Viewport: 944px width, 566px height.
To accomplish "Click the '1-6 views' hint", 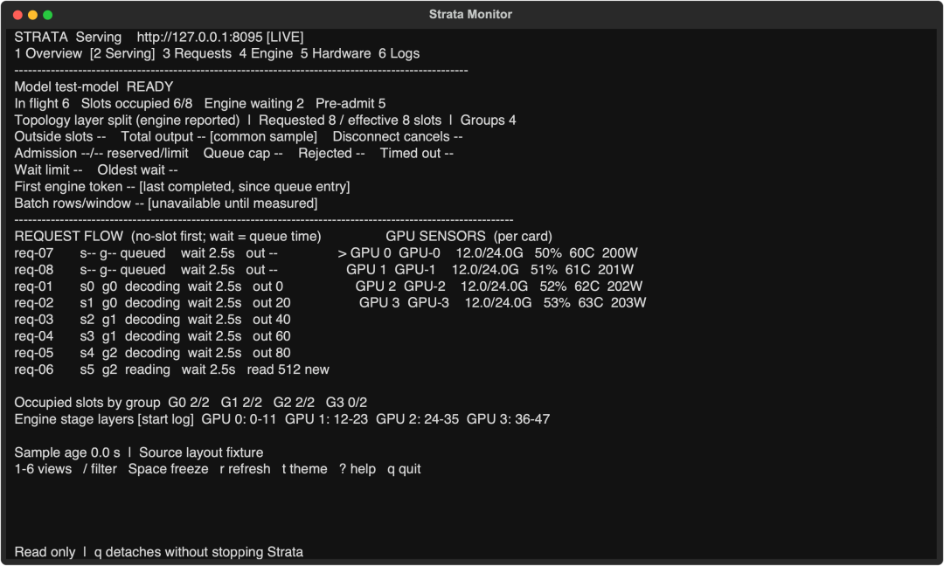I will tap(44, 469).
